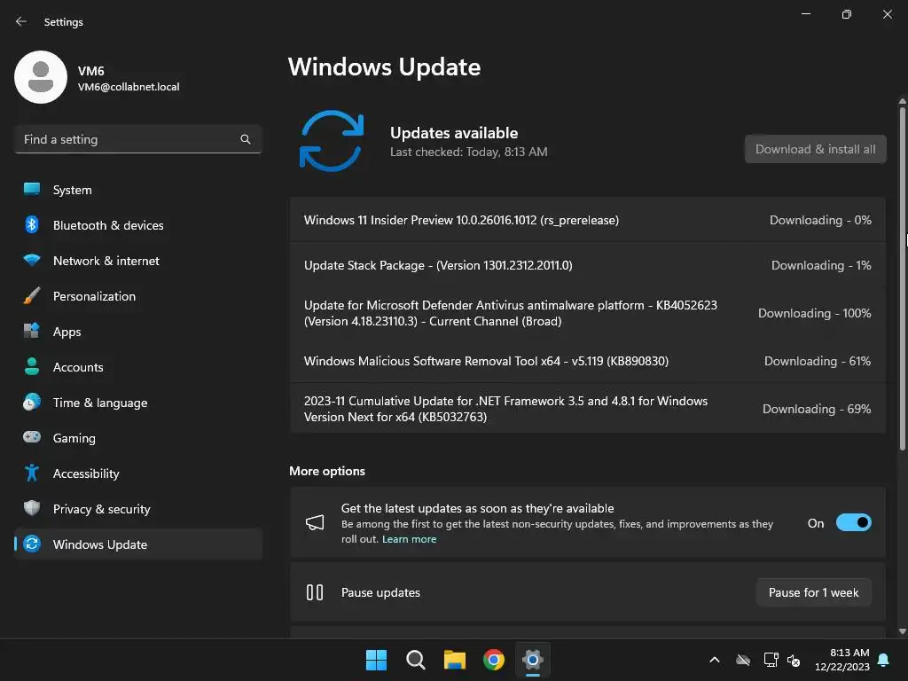The image size is (908, 681).
Task: Click Downloading - 0% status text
Action: point(820,220)
